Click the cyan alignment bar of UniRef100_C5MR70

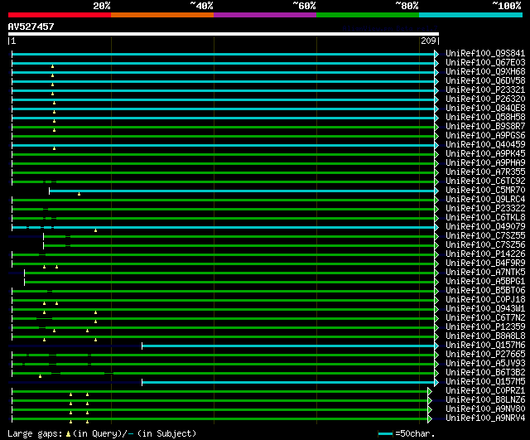(x=243, y=191)
